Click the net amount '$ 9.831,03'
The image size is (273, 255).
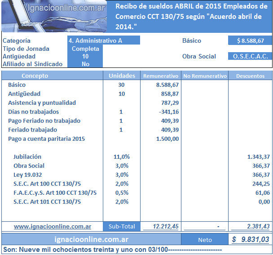251,239
